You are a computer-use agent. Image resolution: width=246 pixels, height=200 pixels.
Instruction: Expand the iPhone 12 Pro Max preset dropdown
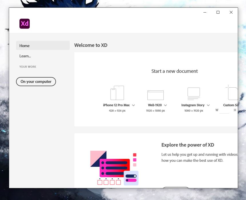tap(133, 105)
